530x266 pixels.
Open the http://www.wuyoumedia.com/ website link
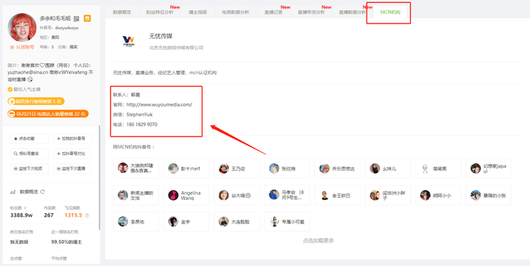coord(159,104)
